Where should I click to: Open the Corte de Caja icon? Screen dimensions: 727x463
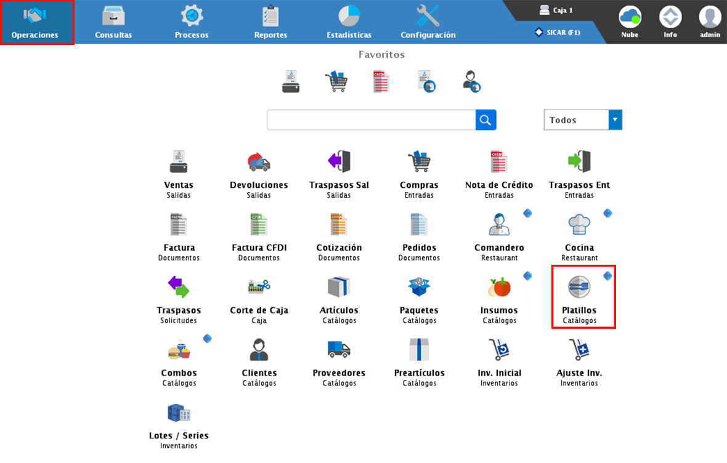(x=259, y=288)
